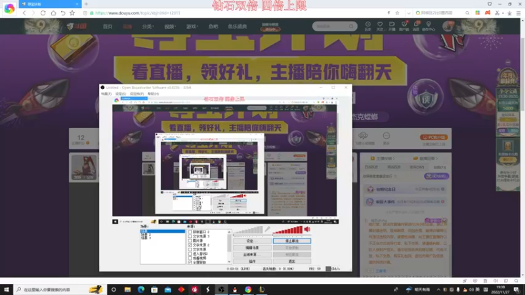Open the browser downloads icon
The image size is (525, 295).
[x=509, y=13]
